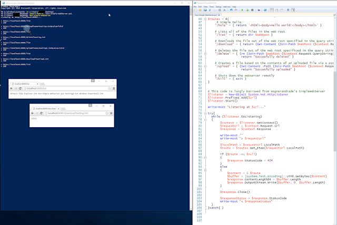
Task: Show script pane on right layout icon
Action: [276, 10]
